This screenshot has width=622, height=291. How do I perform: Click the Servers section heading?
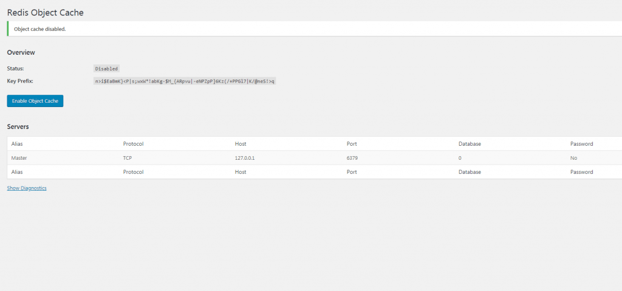click(18, 126)
